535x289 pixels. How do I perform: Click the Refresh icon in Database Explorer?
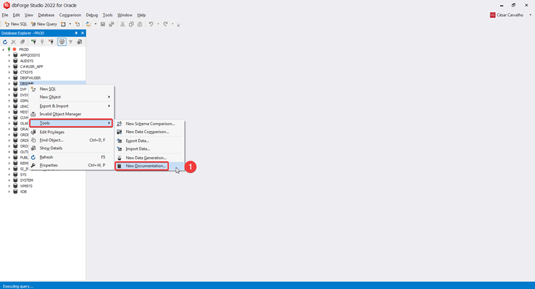coord(5,42)
